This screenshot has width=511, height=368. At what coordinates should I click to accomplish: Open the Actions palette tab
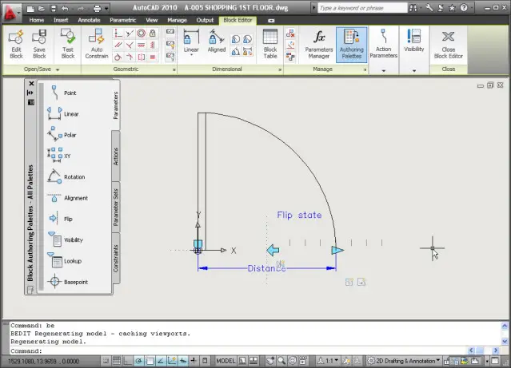(116, 156)
